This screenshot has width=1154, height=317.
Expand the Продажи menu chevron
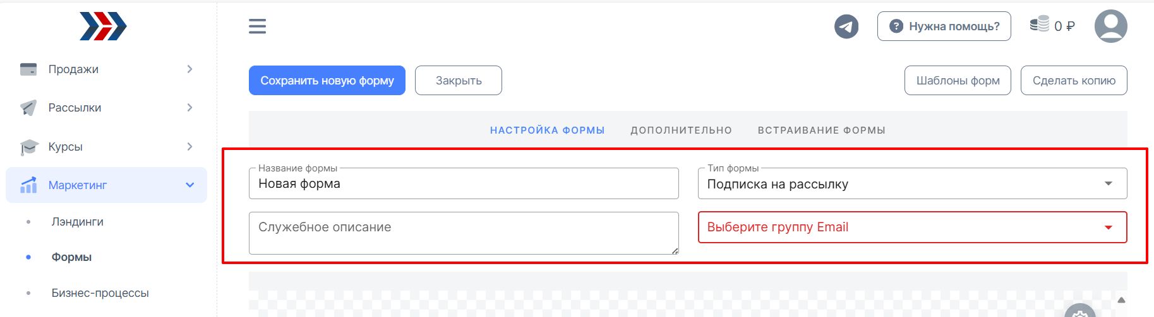189,69
